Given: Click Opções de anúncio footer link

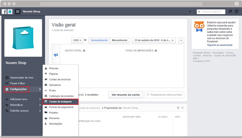Looking at the screenshot, I should [223, 56].
